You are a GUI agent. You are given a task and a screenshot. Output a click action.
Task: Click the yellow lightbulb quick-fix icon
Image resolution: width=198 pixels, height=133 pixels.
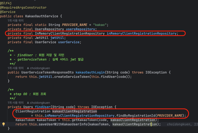tap(4, 124)
